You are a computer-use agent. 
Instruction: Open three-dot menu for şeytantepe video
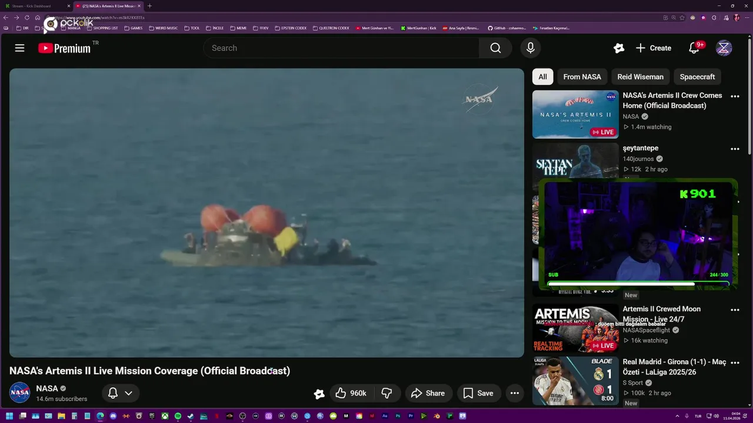click(735, 149)
